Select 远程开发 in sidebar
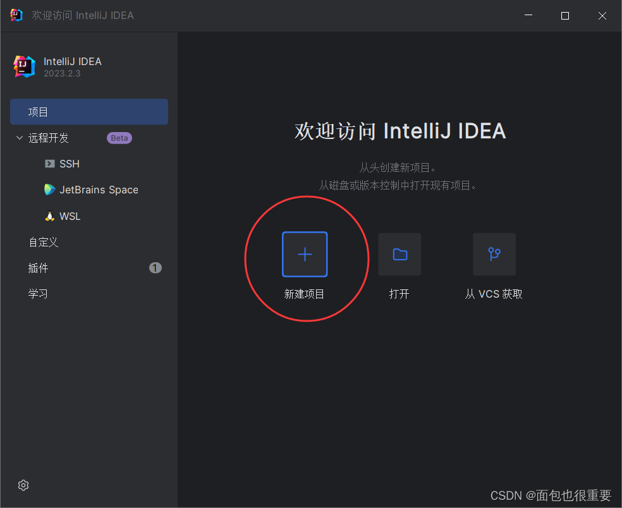The image size is (622, 508). point(49,138)
